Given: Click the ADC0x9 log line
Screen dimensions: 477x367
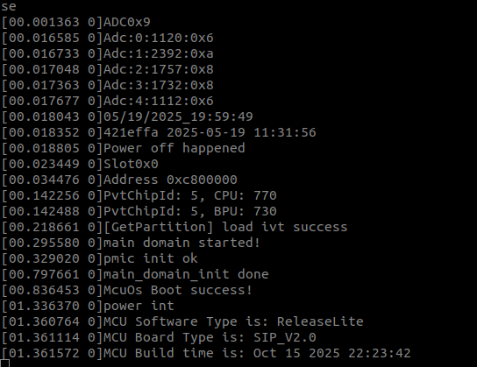Looking at the screenshot, I should (x=75, y=22).
